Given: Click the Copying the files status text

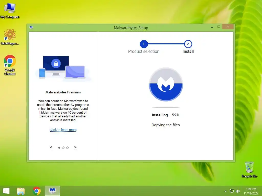Looking at the screenshot, I should pos(166,125).
